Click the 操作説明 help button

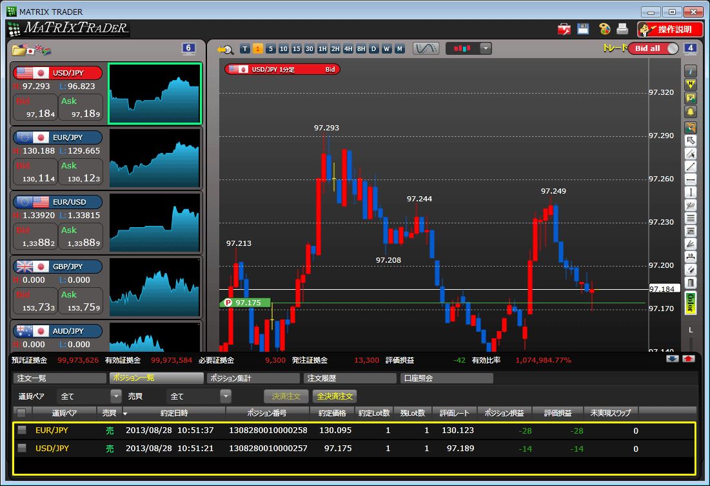(670, 30)
